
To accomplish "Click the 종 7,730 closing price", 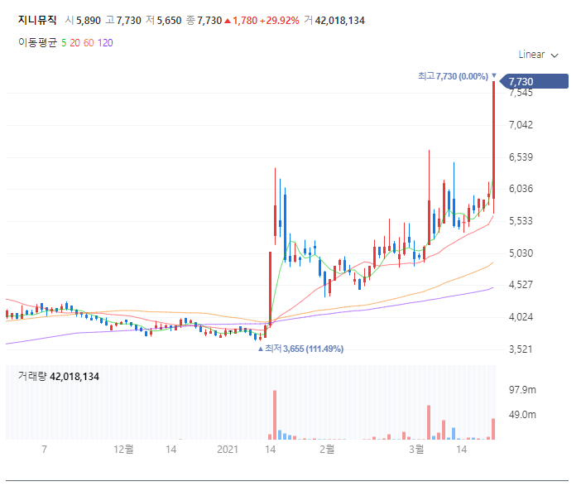I will [204, 21].
